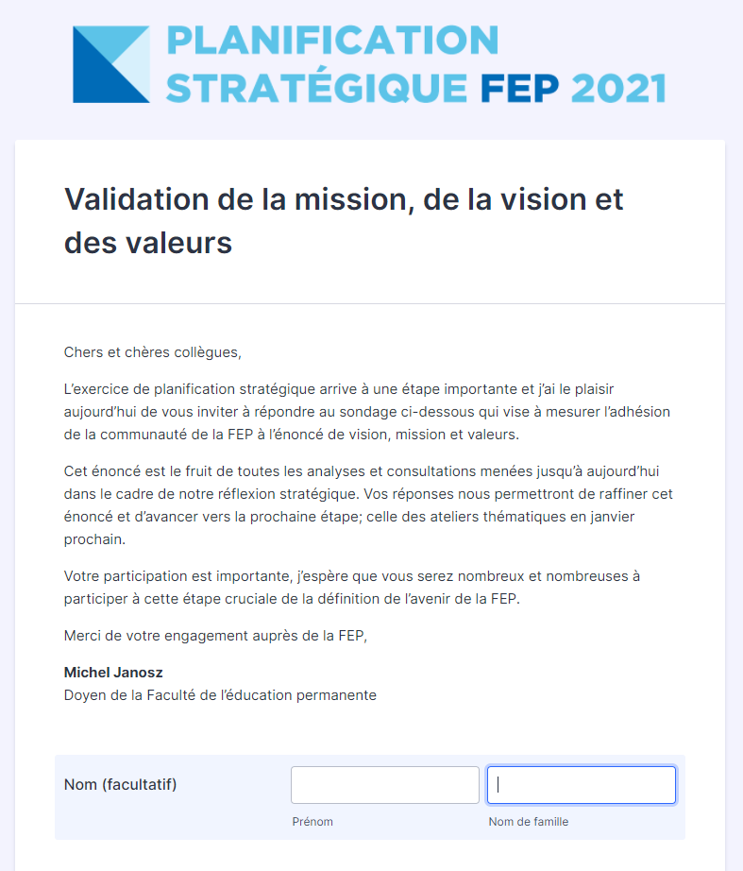Click the blue geometric FEP logo icon
This screenshot has height=871, width=743.
[x=110, y=64]
